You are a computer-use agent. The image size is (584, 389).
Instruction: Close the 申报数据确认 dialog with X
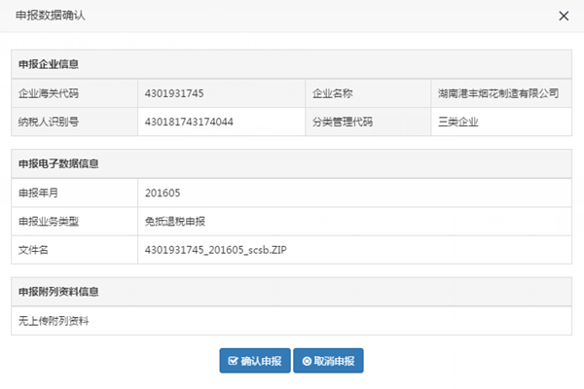564,16
